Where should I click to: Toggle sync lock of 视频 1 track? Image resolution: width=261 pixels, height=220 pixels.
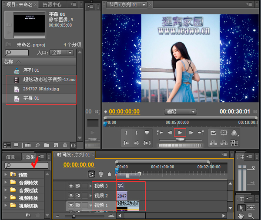tap(77, 205)
